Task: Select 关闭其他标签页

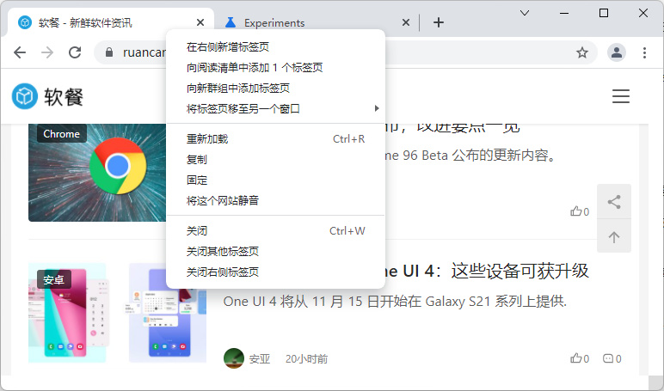Action: pyautogui.click(x=276, y=251)
